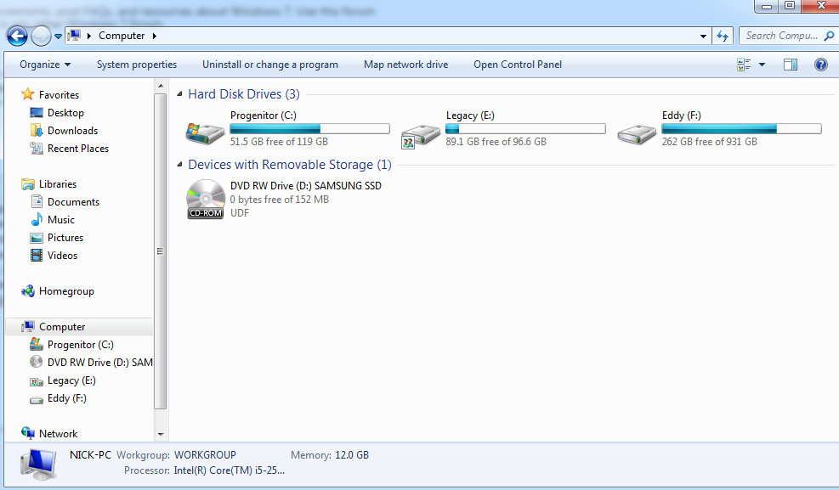This screenshot has width=839, height=490.
Task: Select the Computer breadcrumb in address bar
Action: (x=122, y=36)
